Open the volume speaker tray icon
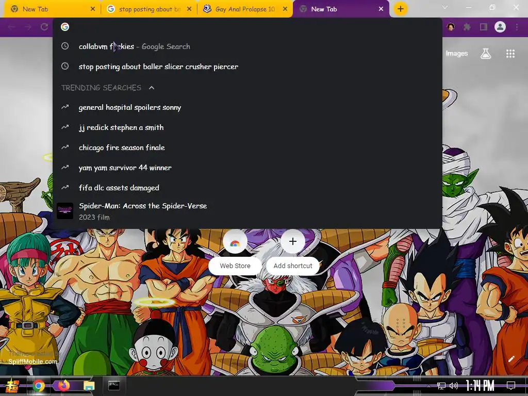The image size is (528, 396). (x=454, y=386)
